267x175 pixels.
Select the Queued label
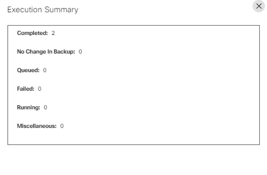click(x=28, y=71)
